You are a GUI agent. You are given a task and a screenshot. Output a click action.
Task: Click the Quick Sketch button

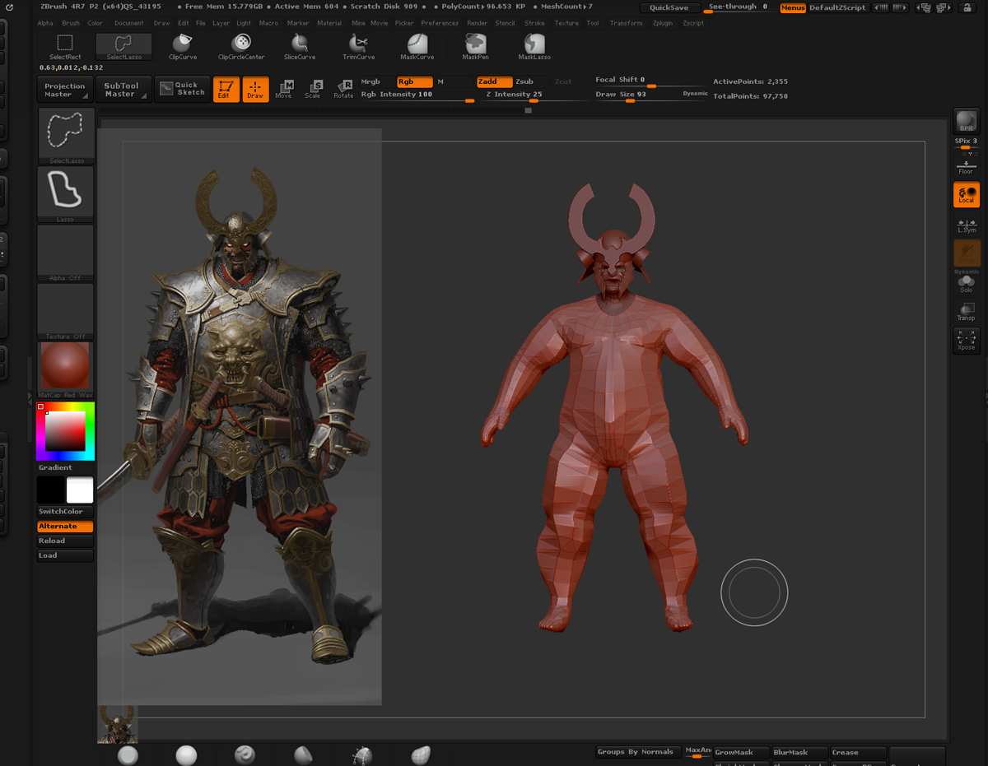181,89
